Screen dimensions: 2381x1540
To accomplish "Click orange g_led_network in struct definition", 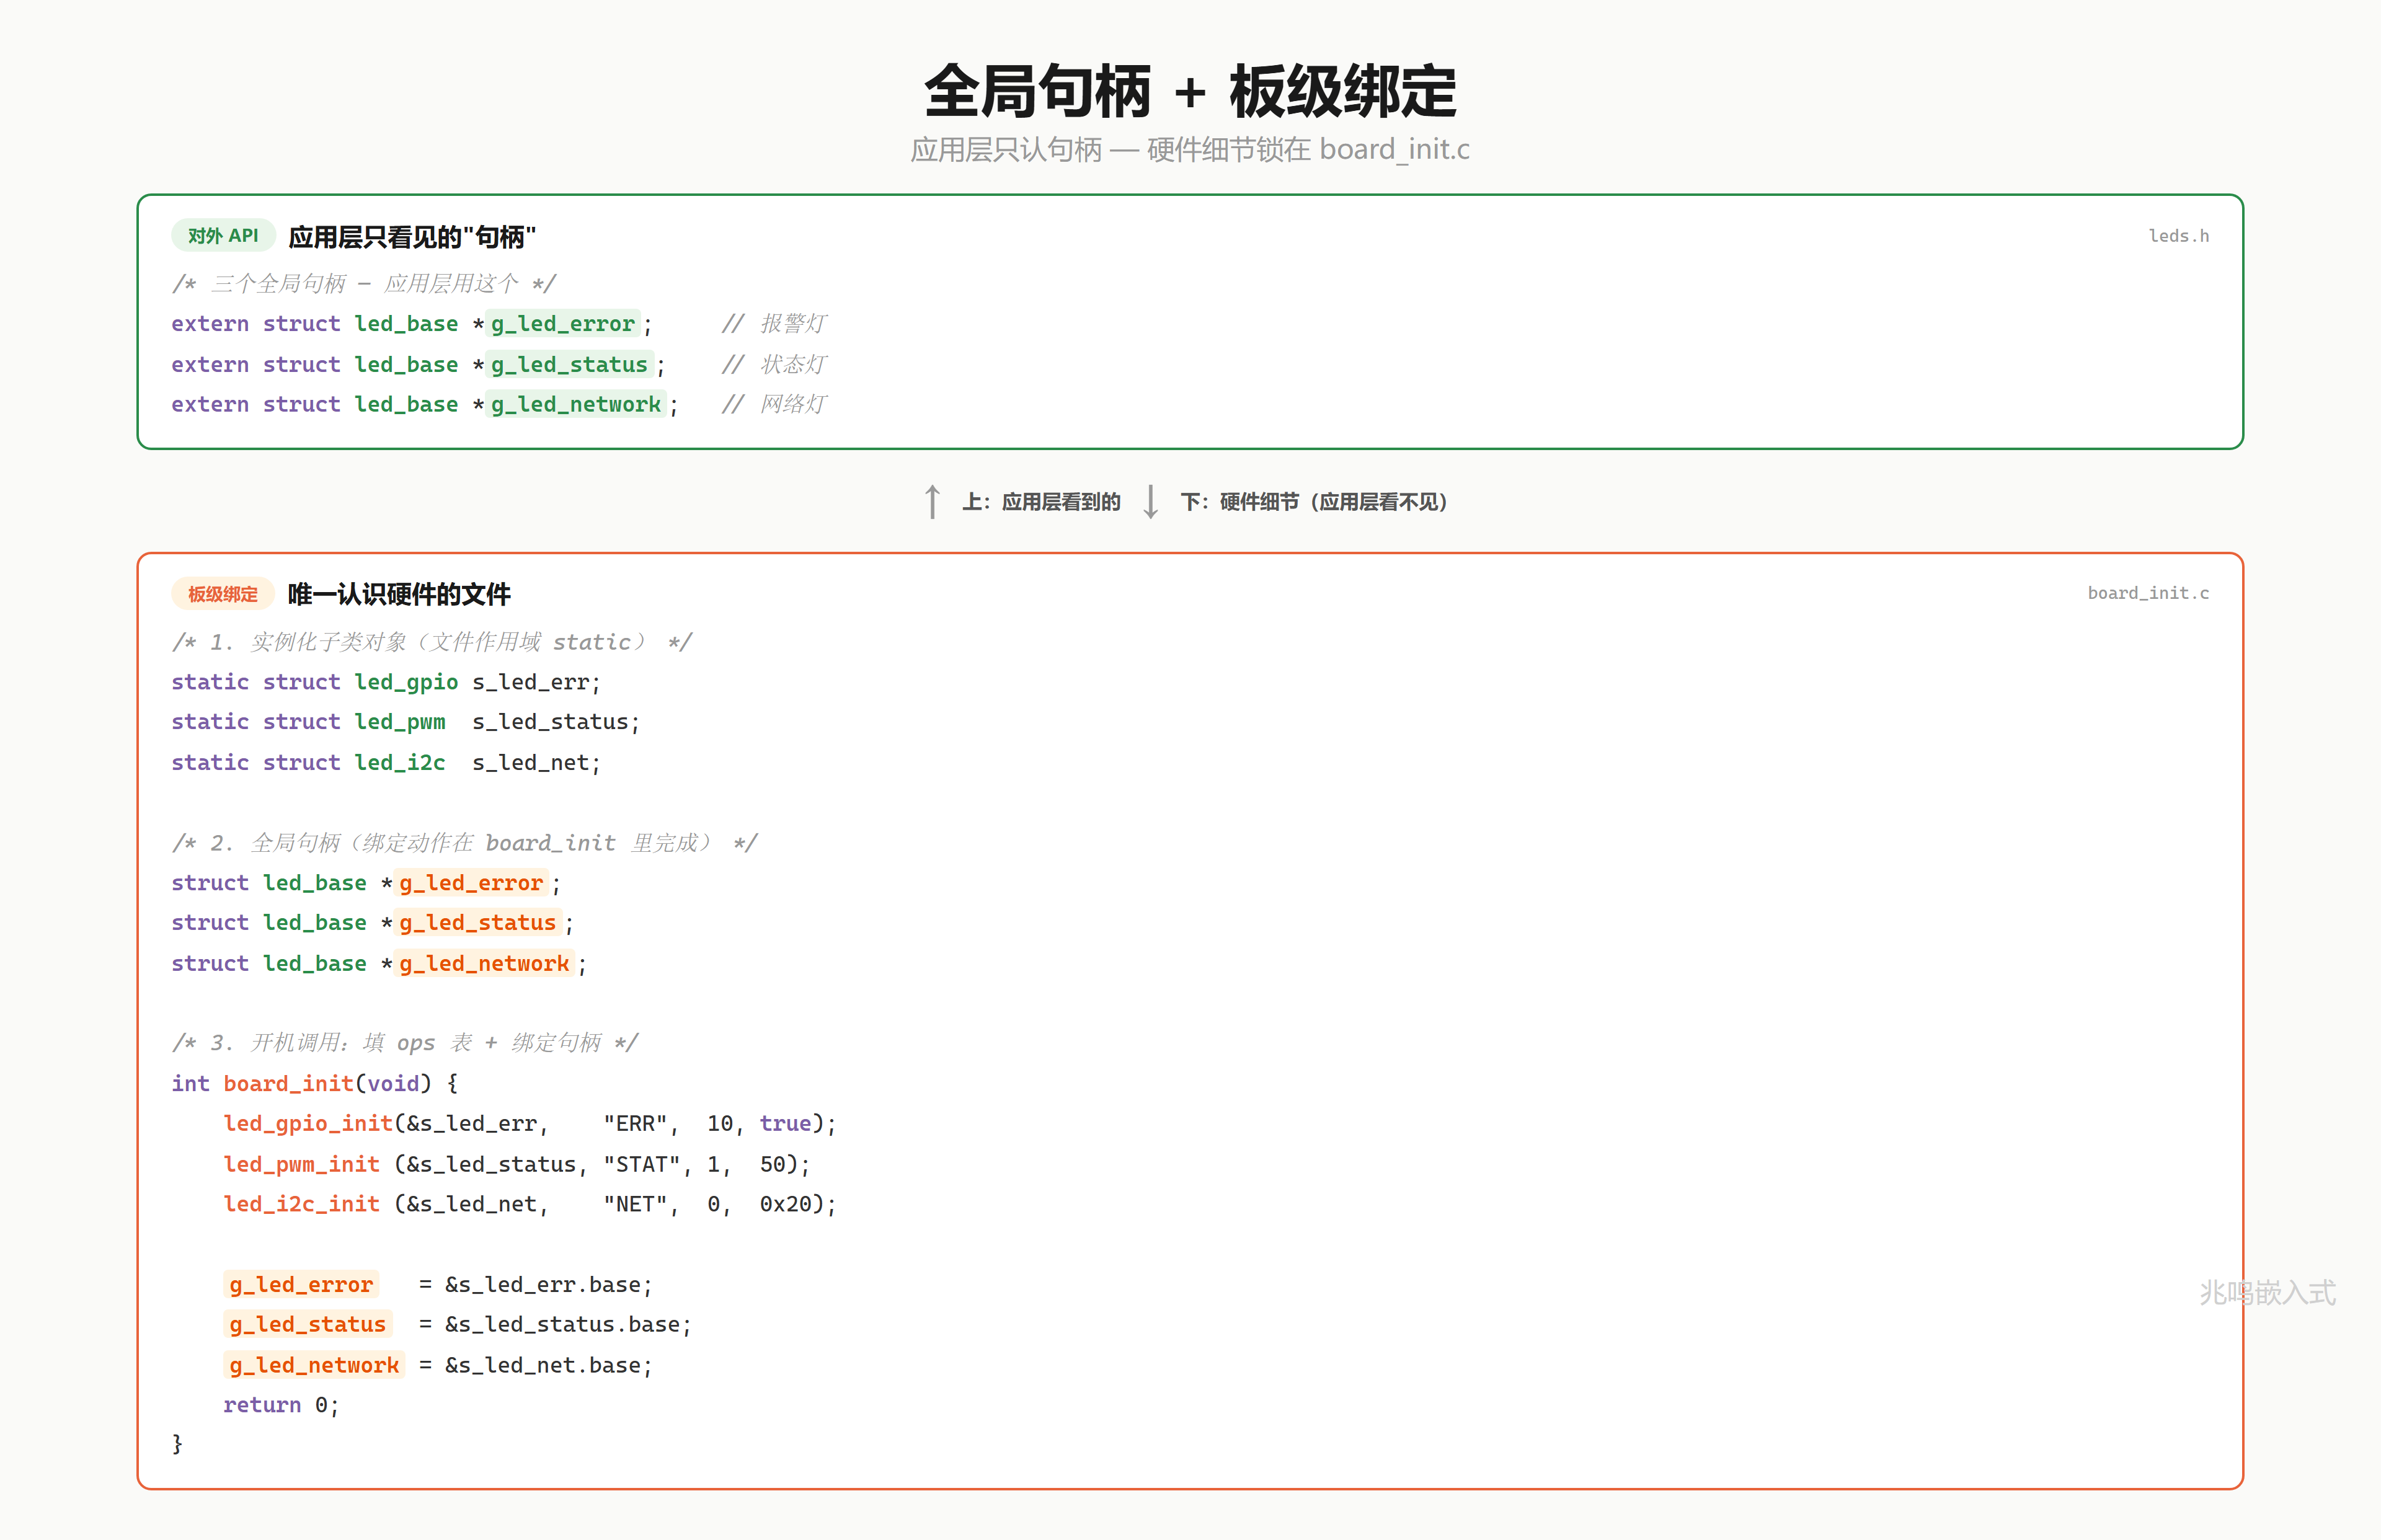I will [484, 964].
